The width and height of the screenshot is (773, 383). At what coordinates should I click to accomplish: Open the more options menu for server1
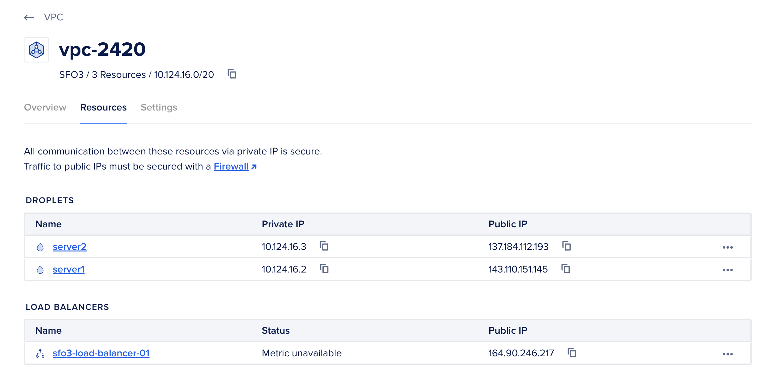pos(727,270)
